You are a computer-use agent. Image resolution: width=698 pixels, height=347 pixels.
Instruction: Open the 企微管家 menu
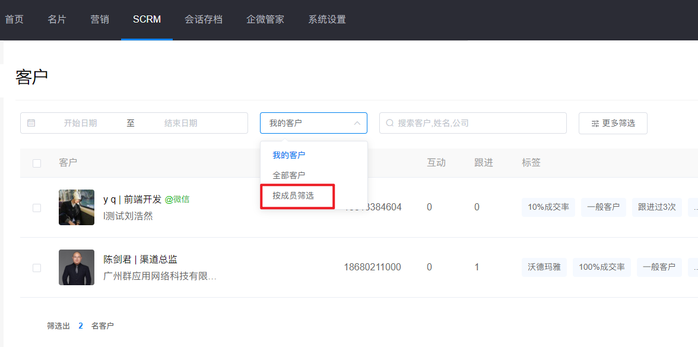click(x=265, y=19)
